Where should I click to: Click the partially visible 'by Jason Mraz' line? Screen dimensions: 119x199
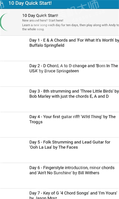[x=43, y=198]
